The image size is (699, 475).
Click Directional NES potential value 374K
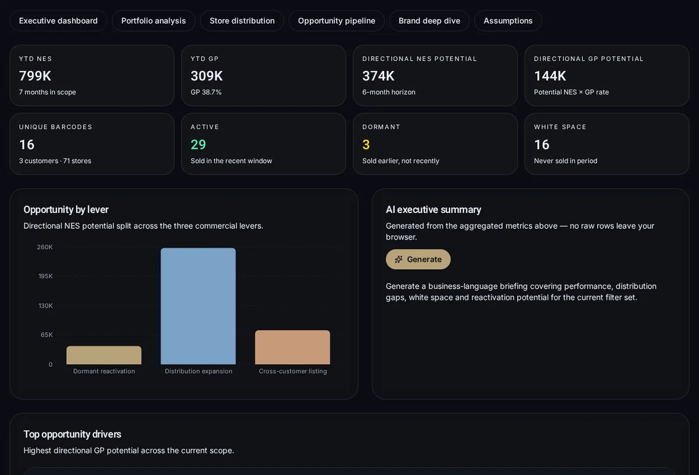[x=378, y=76]
